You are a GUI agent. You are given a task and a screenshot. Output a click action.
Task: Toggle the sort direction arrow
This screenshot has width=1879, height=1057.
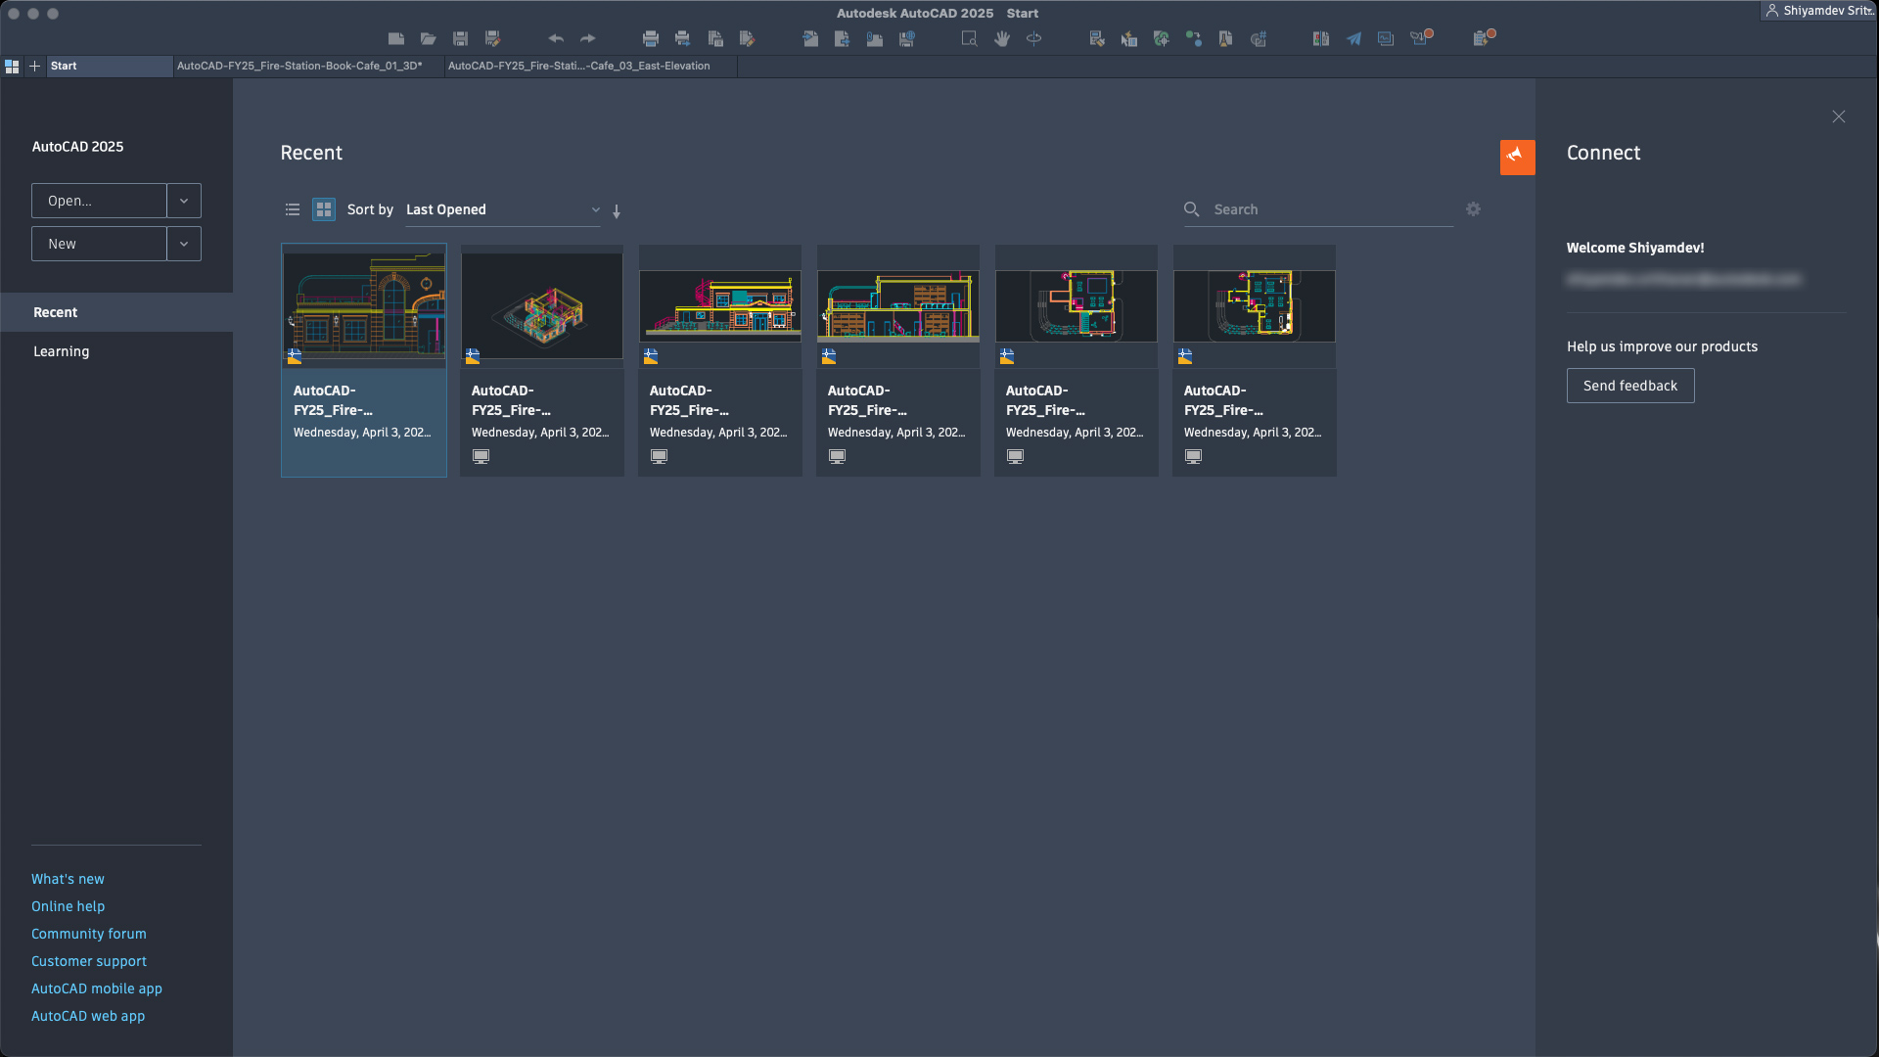[x=617, y=211]
